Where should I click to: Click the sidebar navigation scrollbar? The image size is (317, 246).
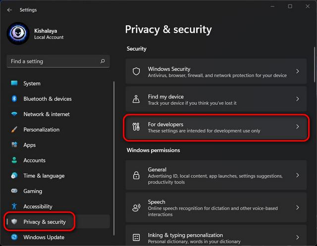click(x=114, y=158)
